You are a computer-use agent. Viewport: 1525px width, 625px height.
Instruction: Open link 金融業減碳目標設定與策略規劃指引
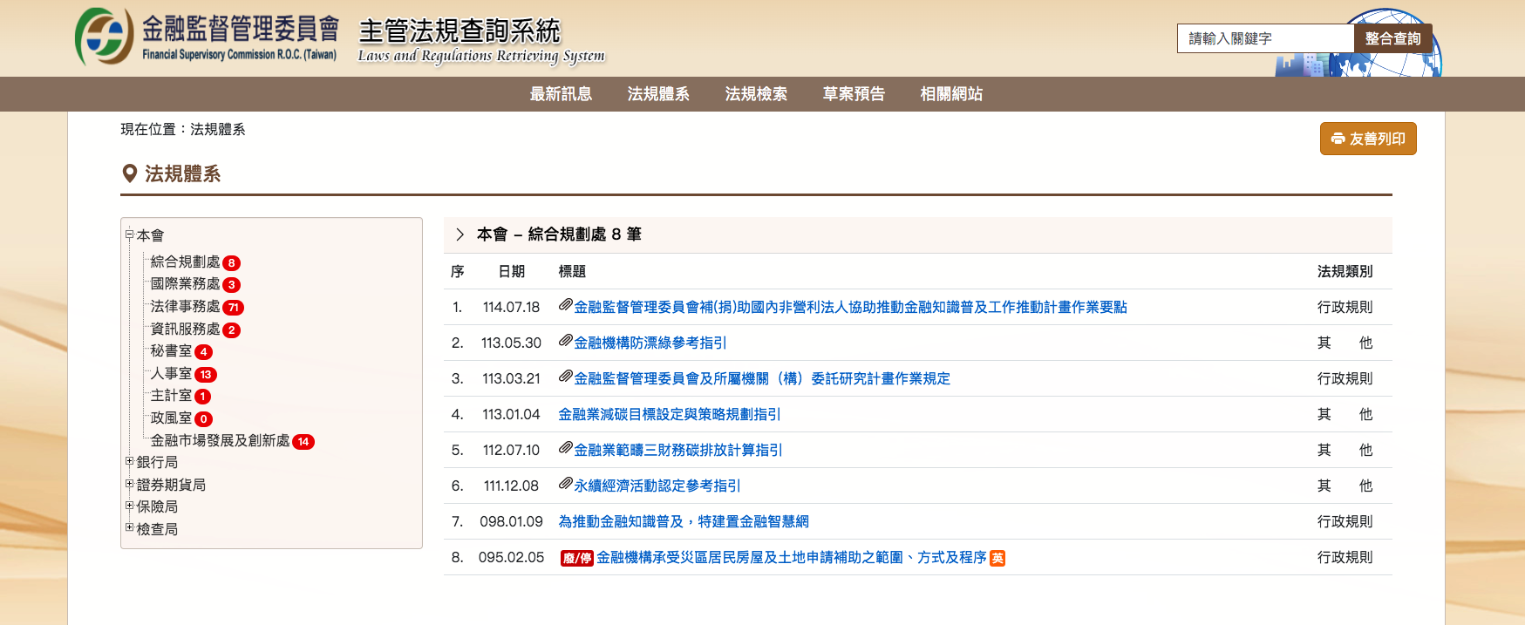[x=670, y=414]
